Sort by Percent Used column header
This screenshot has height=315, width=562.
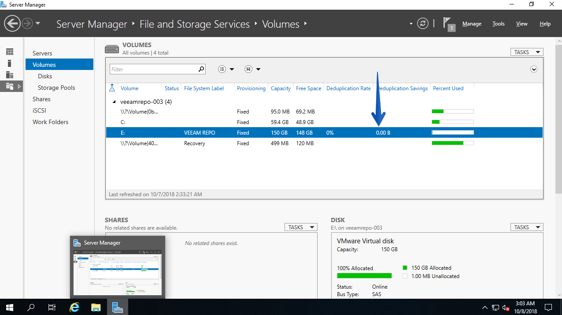point(448,88)
